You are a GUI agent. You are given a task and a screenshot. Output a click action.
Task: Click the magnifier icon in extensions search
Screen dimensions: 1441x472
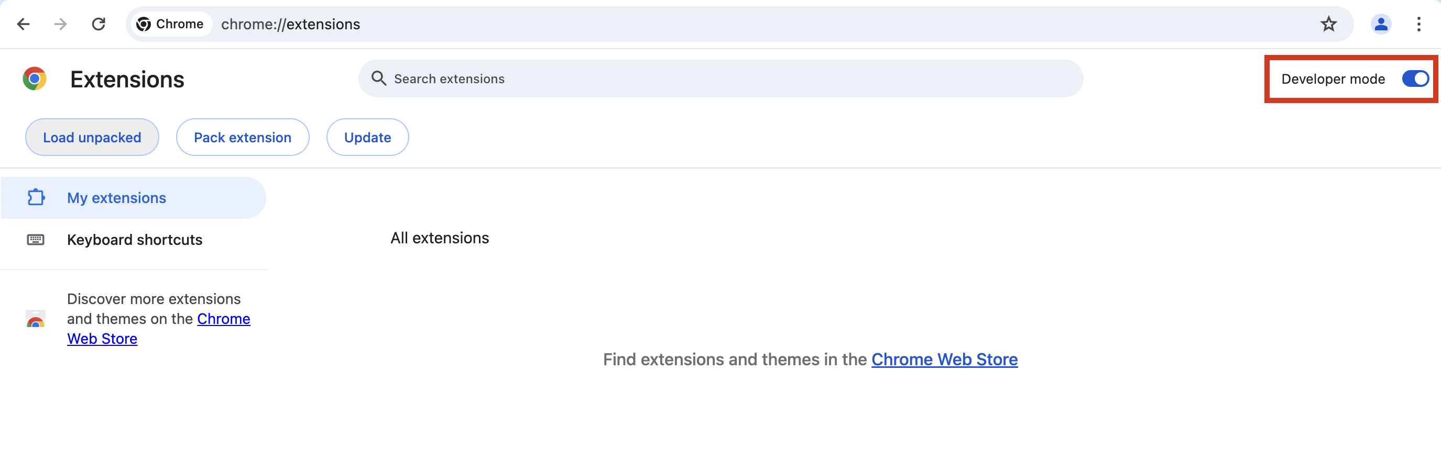(379, 79)
